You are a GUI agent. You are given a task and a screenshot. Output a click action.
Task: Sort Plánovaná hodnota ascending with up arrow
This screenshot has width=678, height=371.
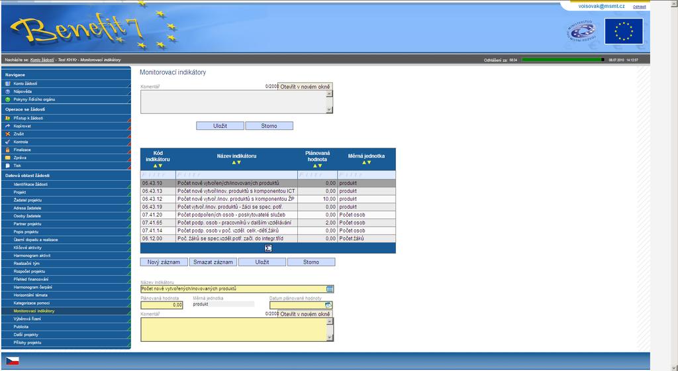click(x=315, y=166)
